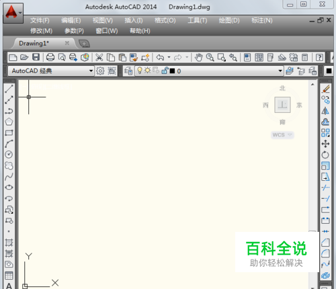This screenshot has width=336, height=289.
Task: Click the 西 direction on ViewCube compass
Action: click(265, 105)
